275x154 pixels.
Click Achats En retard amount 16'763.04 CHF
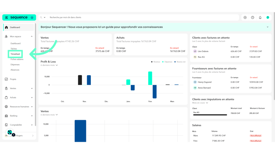[x=177, y=51]
